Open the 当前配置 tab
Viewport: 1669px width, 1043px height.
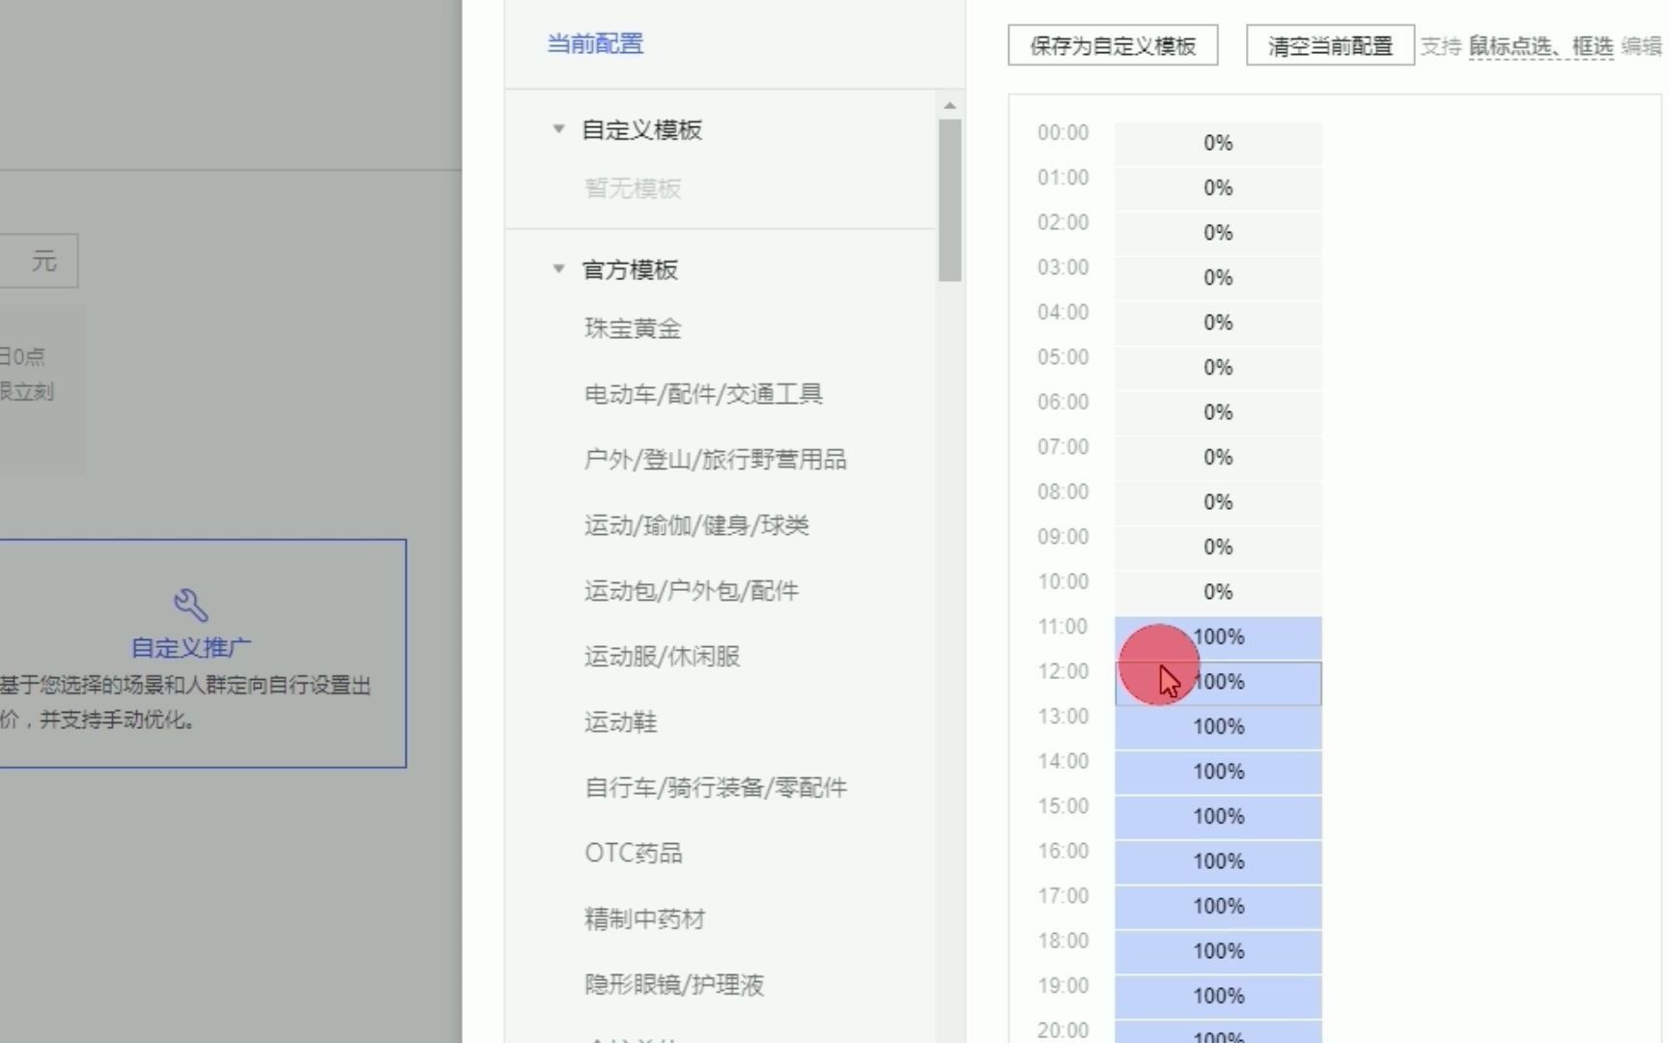coord(595,44)
